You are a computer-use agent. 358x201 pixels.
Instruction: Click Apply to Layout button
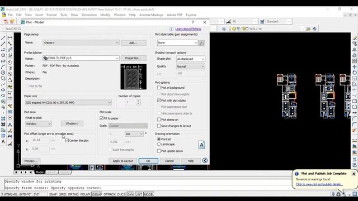123,161
